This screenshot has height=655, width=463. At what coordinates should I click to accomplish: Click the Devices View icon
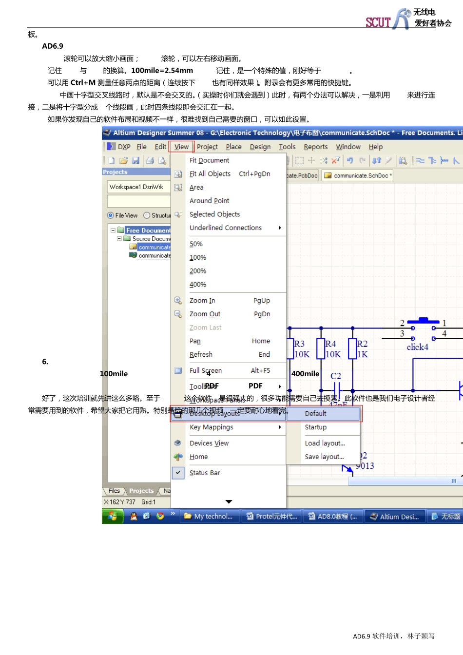point(178,443)
